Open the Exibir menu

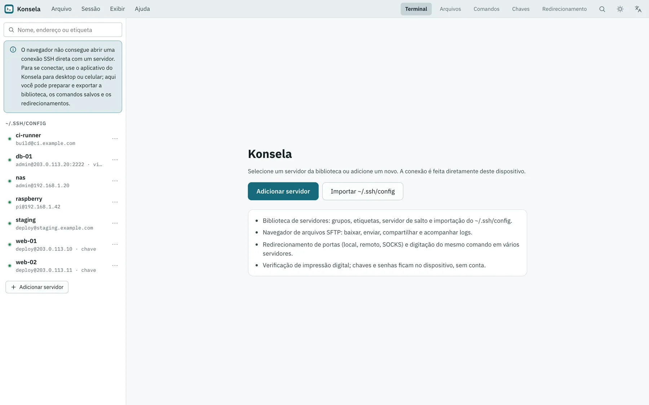[118, 9]
